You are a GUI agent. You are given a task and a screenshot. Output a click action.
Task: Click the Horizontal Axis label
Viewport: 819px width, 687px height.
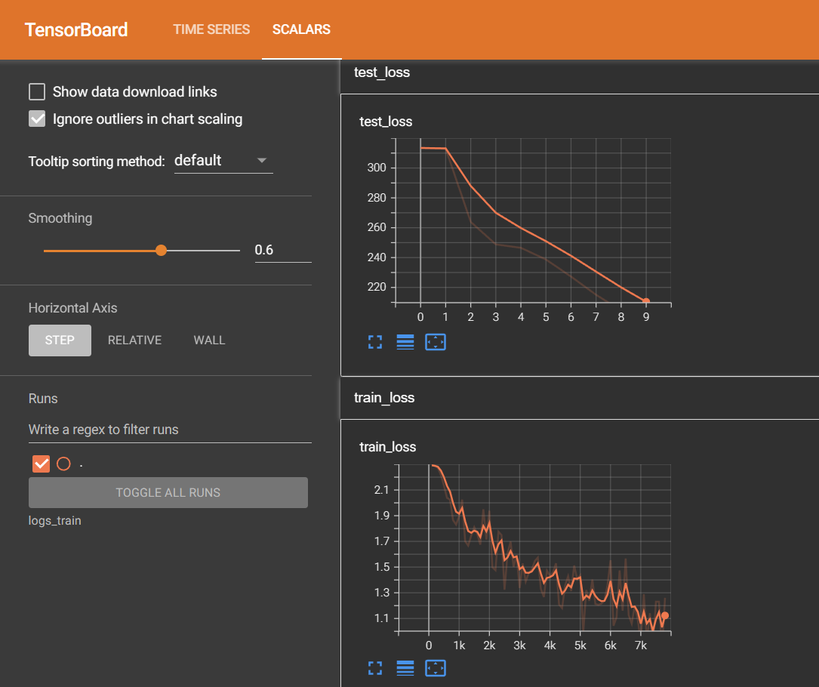coord(73,308)
